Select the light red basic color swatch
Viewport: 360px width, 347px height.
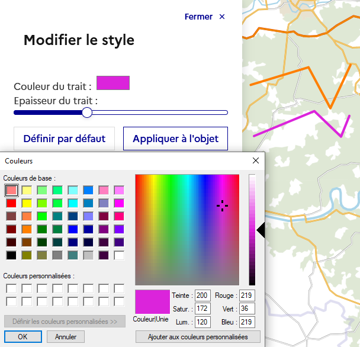tap(11, 190)
